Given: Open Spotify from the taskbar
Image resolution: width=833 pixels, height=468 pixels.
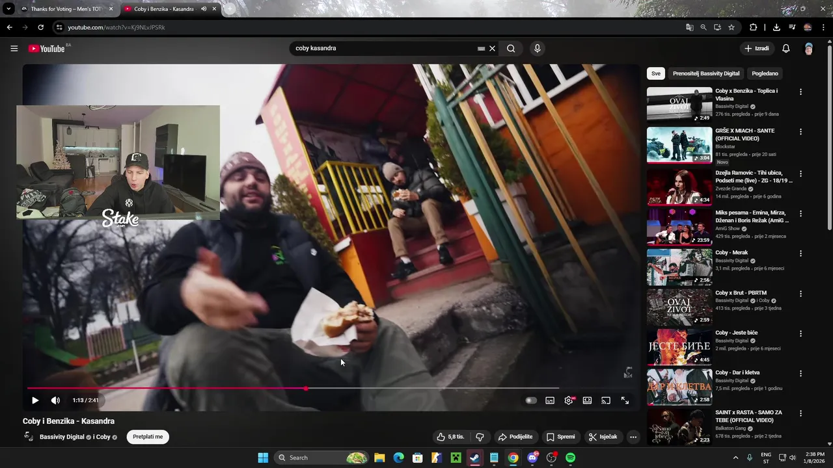Looking at the screenshot, I should [570, 458].
